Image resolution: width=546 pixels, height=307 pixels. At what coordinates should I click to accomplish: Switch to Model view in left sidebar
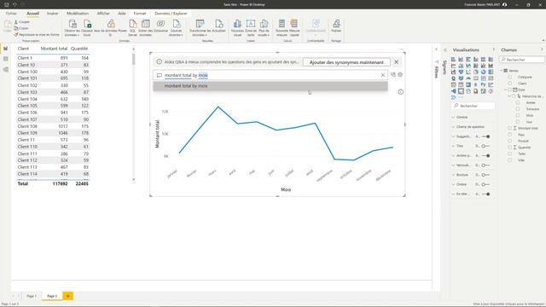tap(6, 70)
